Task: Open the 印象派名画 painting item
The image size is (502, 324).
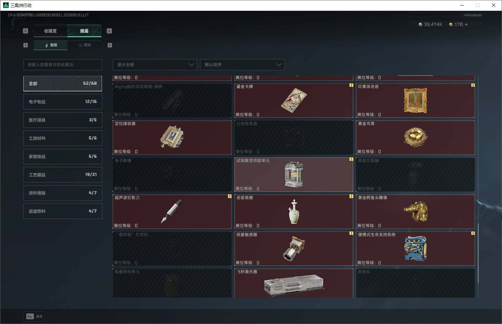Action: click(415, 100)
